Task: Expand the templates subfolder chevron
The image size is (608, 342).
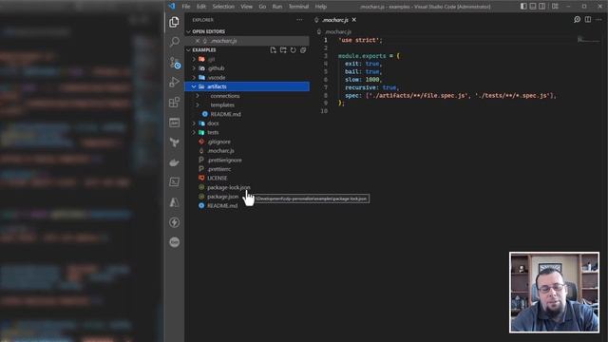Action: click(198, 105)
